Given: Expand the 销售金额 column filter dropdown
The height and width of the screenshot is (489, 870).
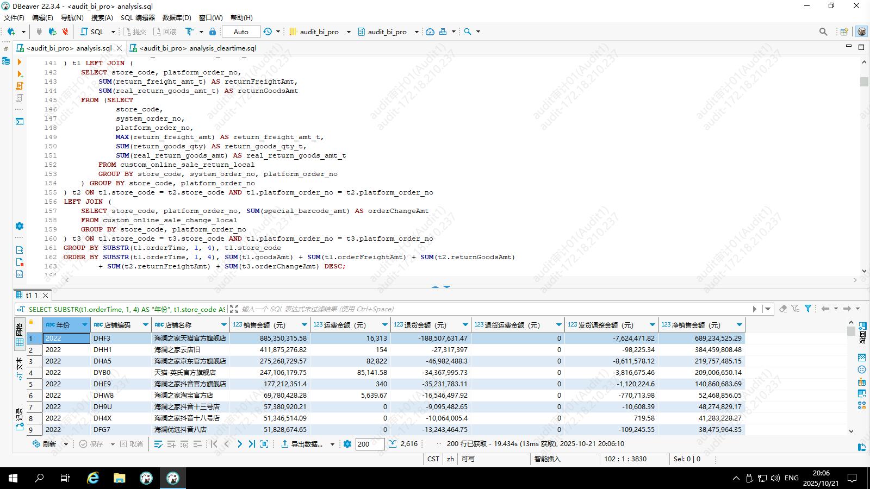Looking at the screenshot, I should (304, 325).
